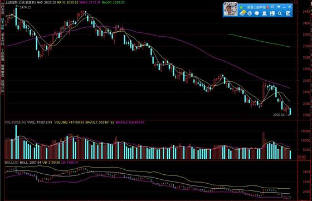Viewport: 312px width, 201px height.
Task: Open the @ mentions icon in chat widget
Action: (x=250, y=13)
